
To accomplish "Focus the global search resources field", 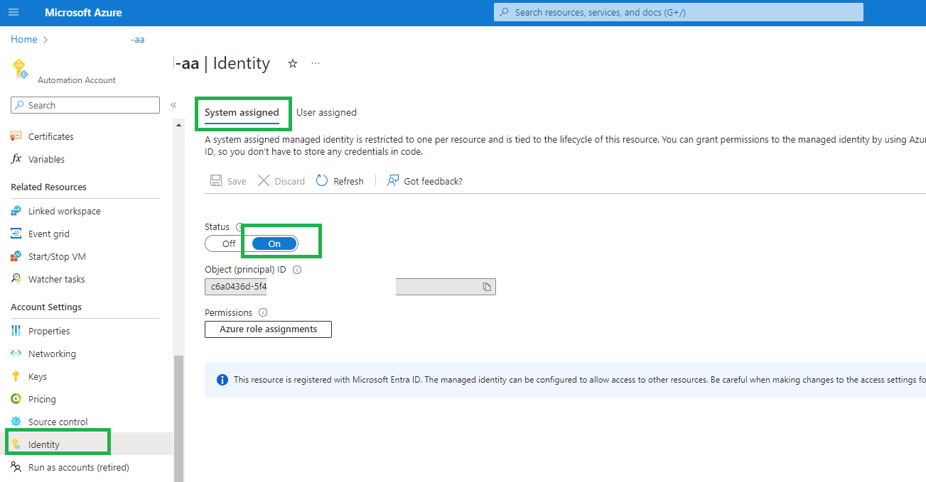I will [679, 12].
